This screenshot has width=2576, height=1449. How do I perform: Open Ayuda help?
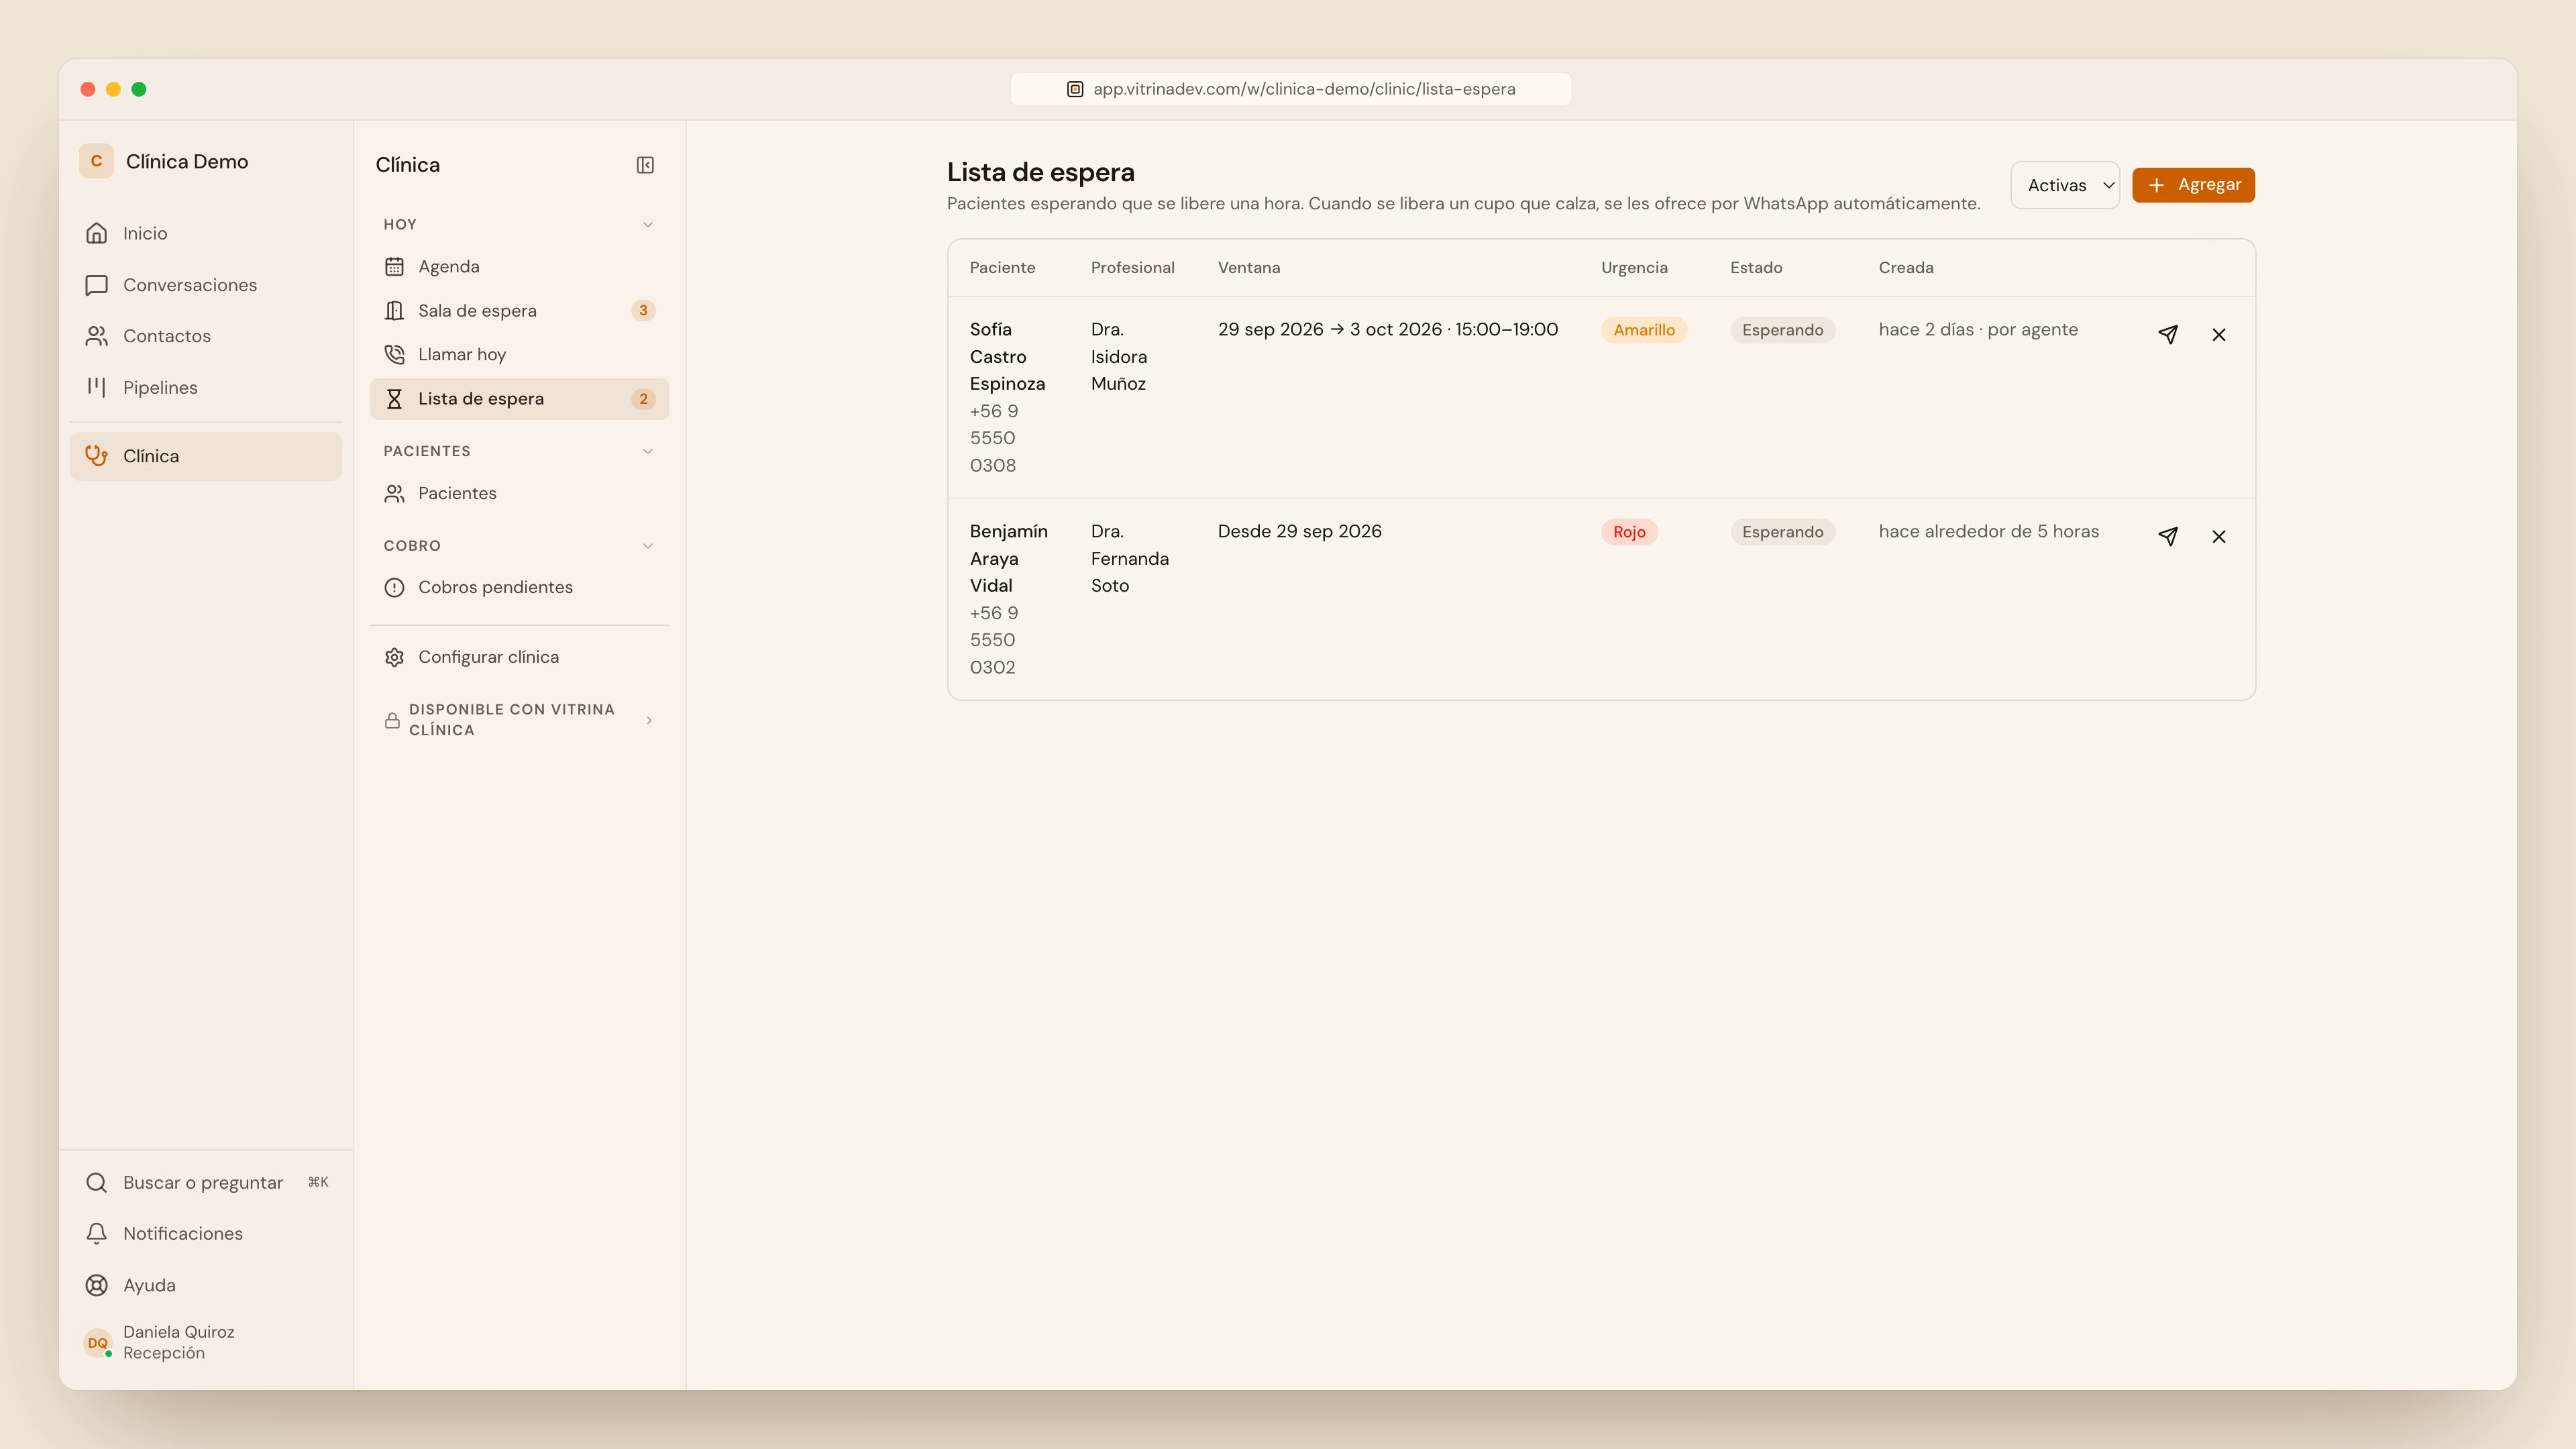(x=205, y=1285)
